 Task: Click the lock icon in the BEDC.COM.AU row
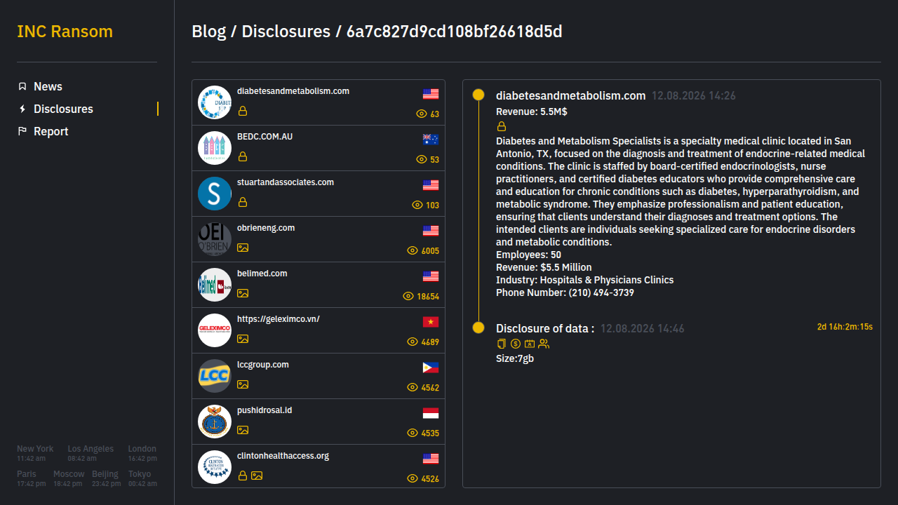[x=243, y=156]
